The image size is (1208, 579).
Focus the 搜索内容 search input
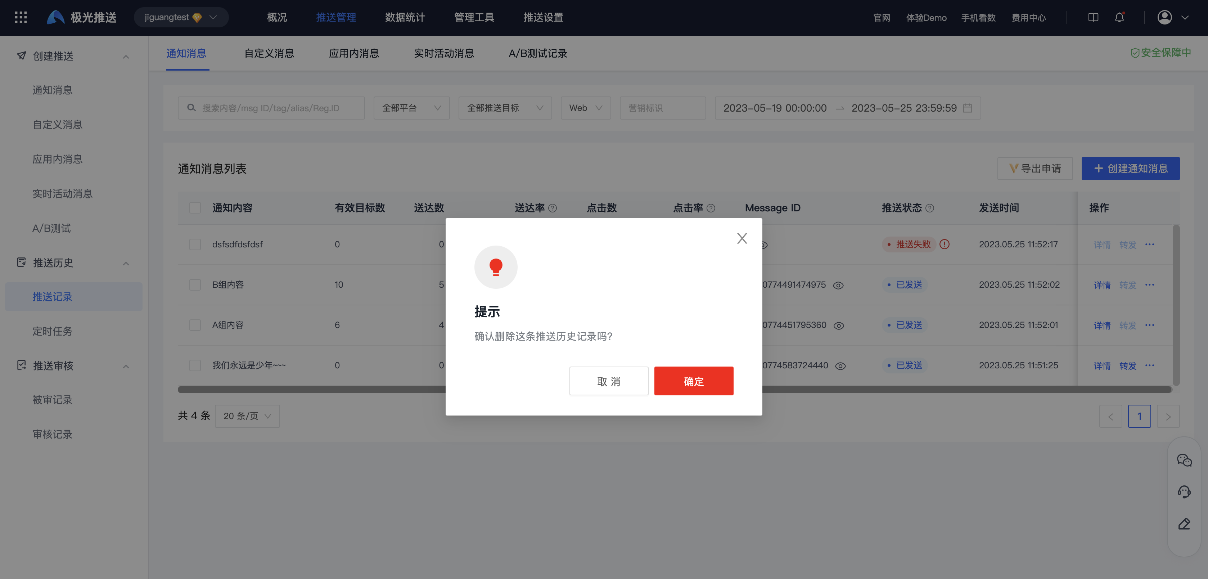pyautogui.click(x=271, y=108)
